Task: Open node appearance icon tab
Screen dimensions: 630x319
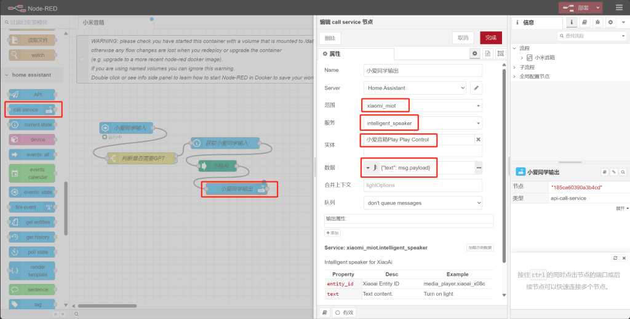Action: point(501,53)
